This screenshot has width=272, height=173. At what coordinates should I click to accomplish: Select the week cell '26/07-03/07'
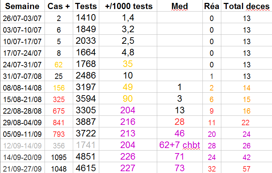point(22,18)
